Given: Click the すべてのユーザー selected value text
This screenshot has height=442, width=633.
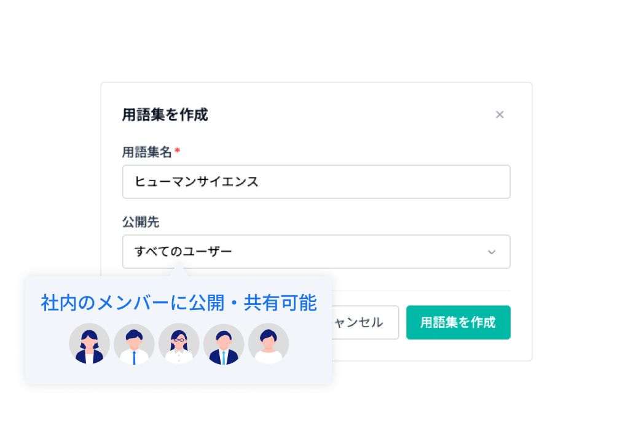Looking at the screenshot, I should 183,251.
